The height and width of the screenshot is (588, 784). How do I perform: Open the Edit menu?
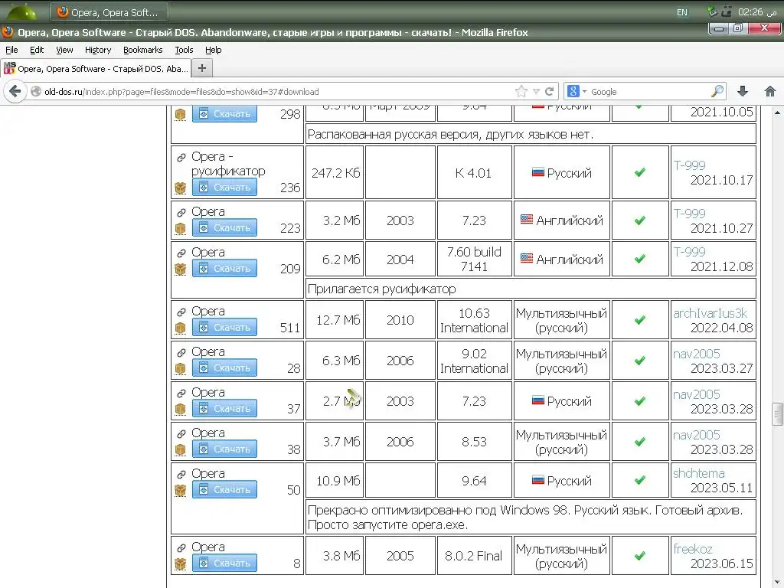click(37, 50)
